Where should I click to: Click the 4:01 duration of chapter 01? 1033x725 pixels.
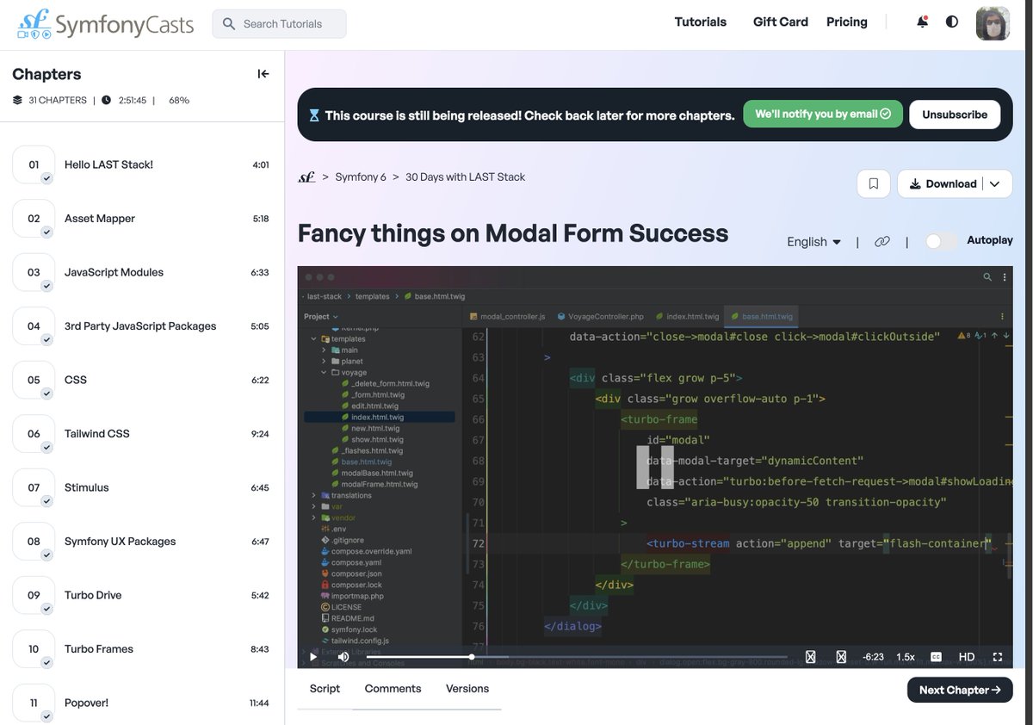point(261,164)
